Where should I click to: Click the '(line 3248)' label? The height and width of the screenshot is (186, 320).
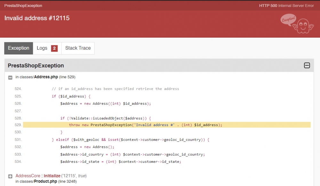(67, 181)
